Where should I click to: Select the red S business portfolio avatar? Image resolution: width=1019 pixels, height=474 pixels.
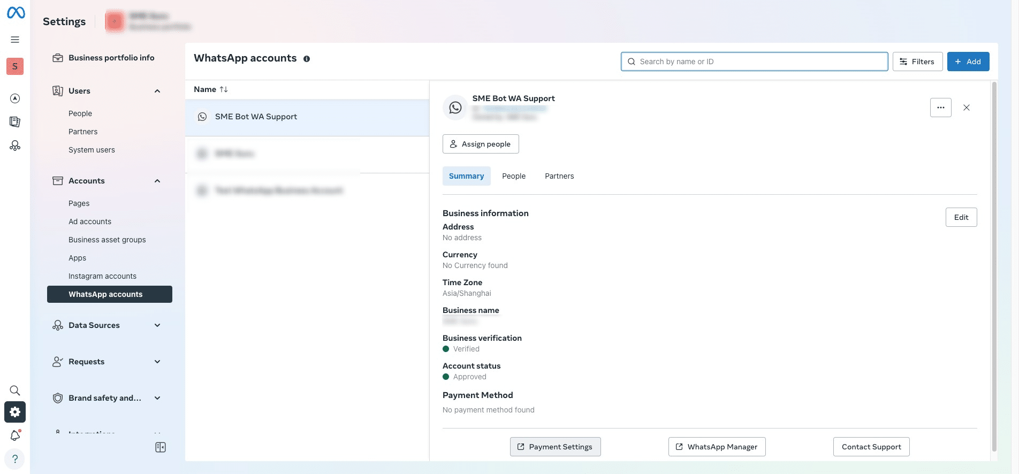click(x=15, y=66)
